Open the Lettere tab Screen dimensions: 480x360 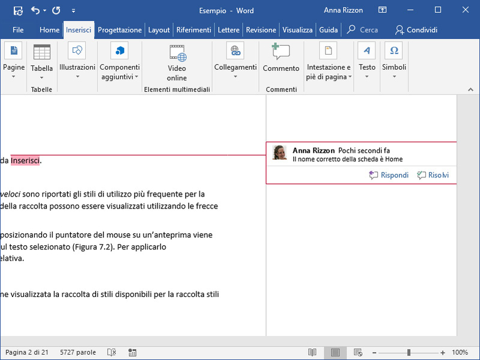point(229,30)
